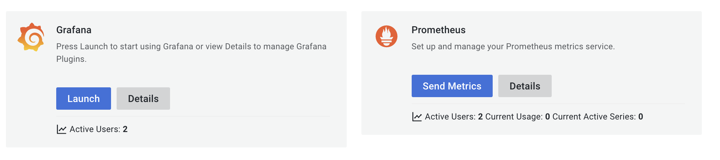This screenshot has width=720, height=160.
Task: Open Details for the Prometheus service
Action: [x=525, y=86]
